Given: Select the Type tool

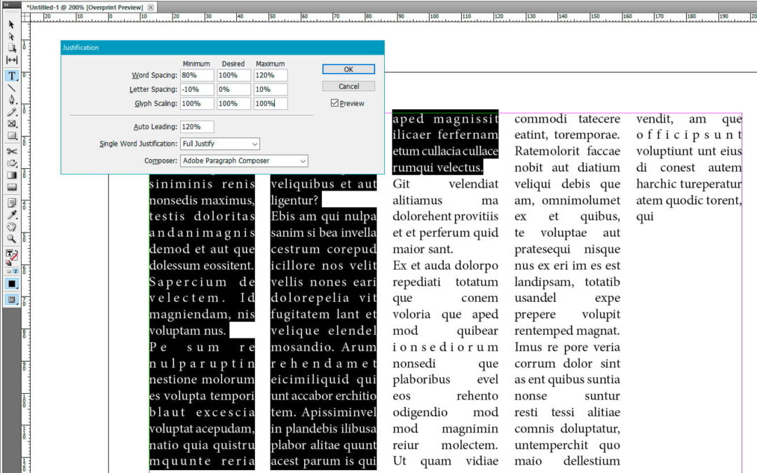Looking at the screenshot, I should (x=12, y=76).
